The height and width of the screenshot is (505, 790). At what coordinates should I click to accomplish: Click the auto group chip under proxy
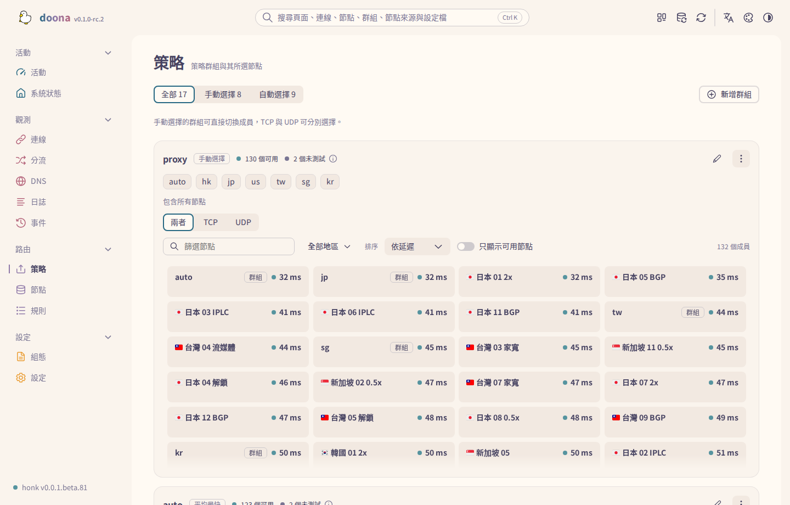pyautogui.click(x=177, y=182)
